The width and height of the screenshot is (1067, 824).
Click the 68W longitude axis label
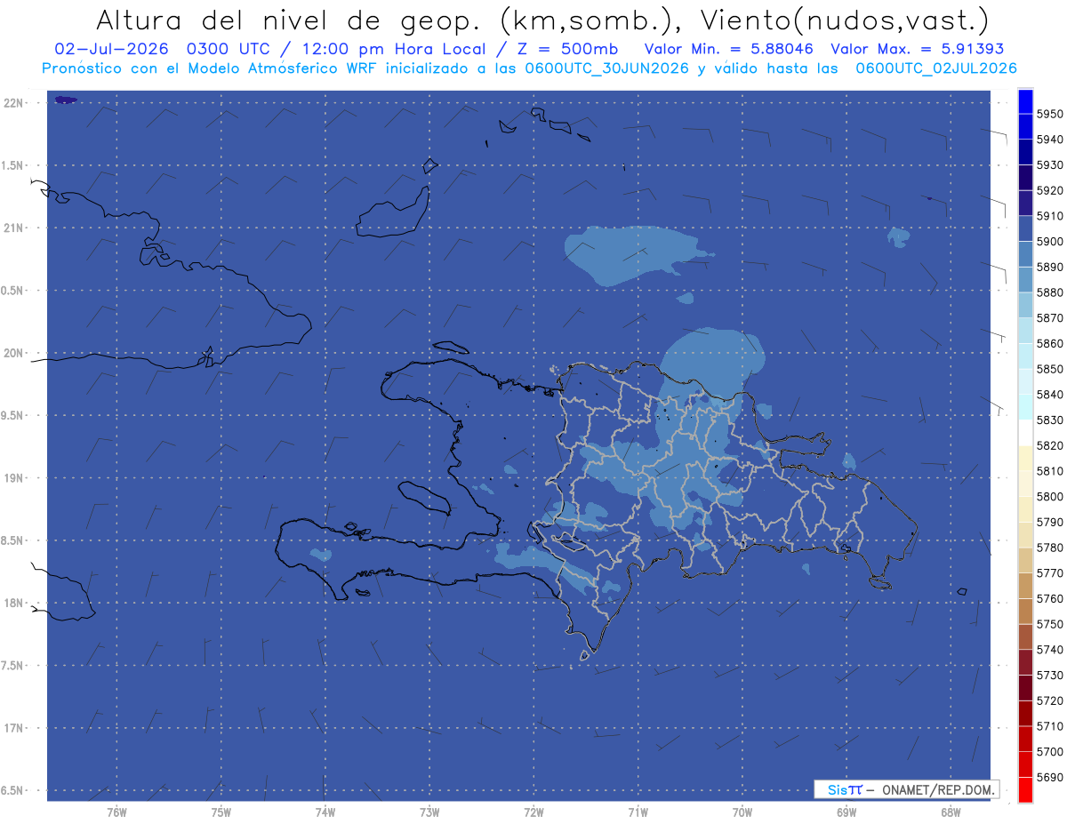pyautogui.click(x=951, y=812)
